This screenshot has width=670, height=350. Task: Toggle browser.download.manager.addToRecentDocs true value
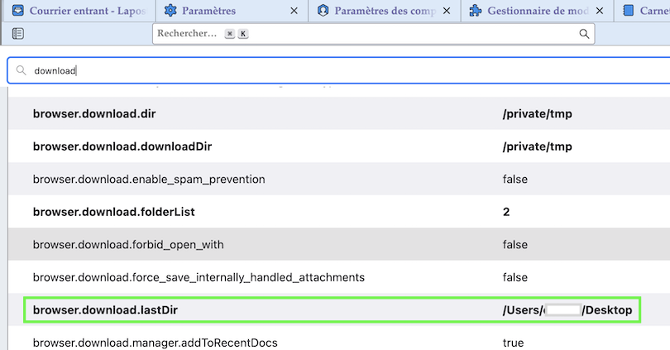pyautogui.click(x=513, y=342)
